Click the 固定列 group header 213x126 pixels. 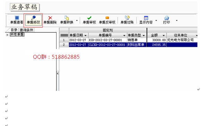108,30
